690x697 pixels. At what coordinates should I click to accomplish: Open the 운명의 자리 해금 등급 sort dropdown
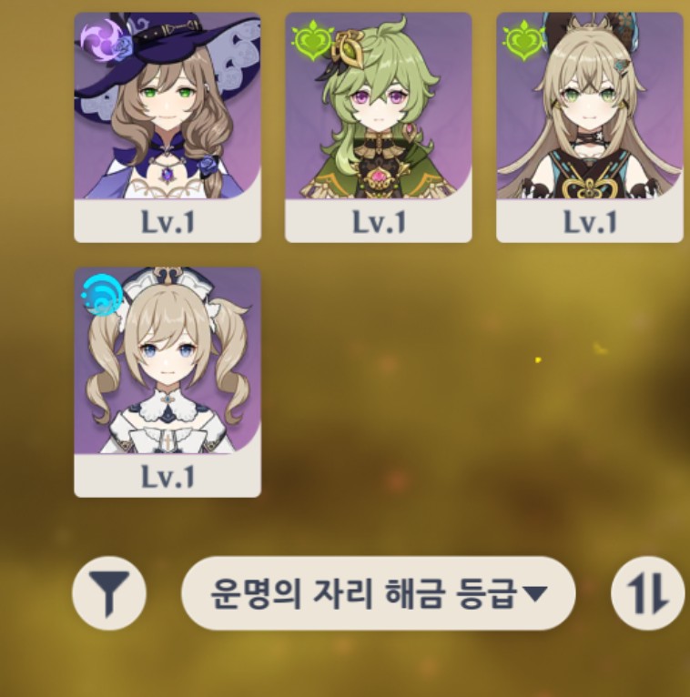(x=379, y=593)
